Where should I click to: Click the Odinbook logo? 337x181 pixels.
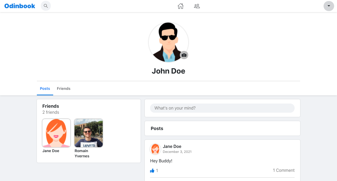19,6
